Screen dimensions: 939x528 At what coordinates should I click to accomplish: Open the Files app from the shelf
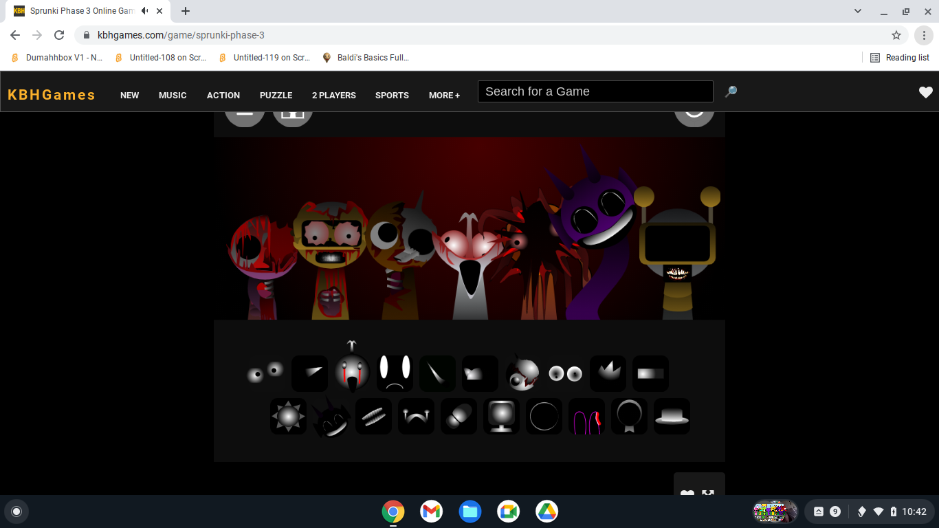click(470, 511)
